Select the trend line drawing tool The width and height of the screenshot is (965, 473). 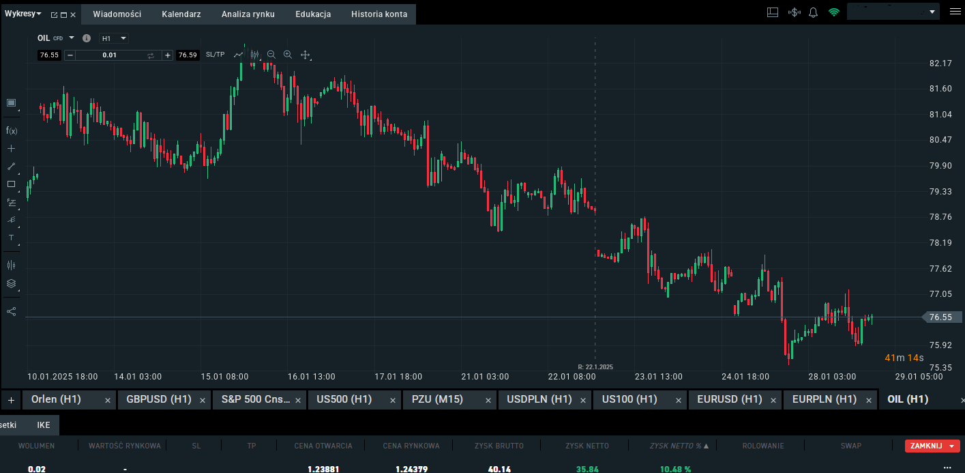click(11, 166)
